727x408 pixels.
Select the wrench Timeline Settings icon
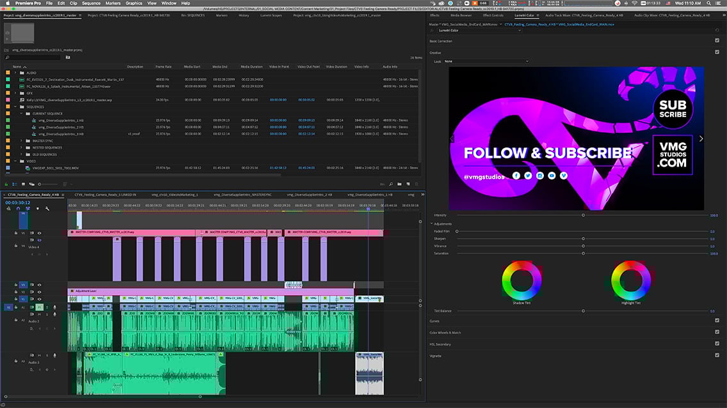pyautogui.click(x=47, y=208)
